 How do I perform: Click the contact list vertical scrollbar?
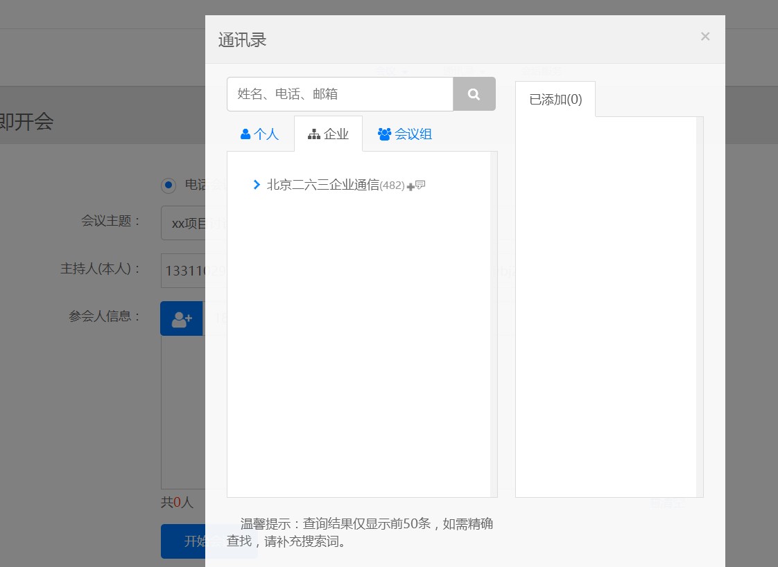click(x=494, y=324)
